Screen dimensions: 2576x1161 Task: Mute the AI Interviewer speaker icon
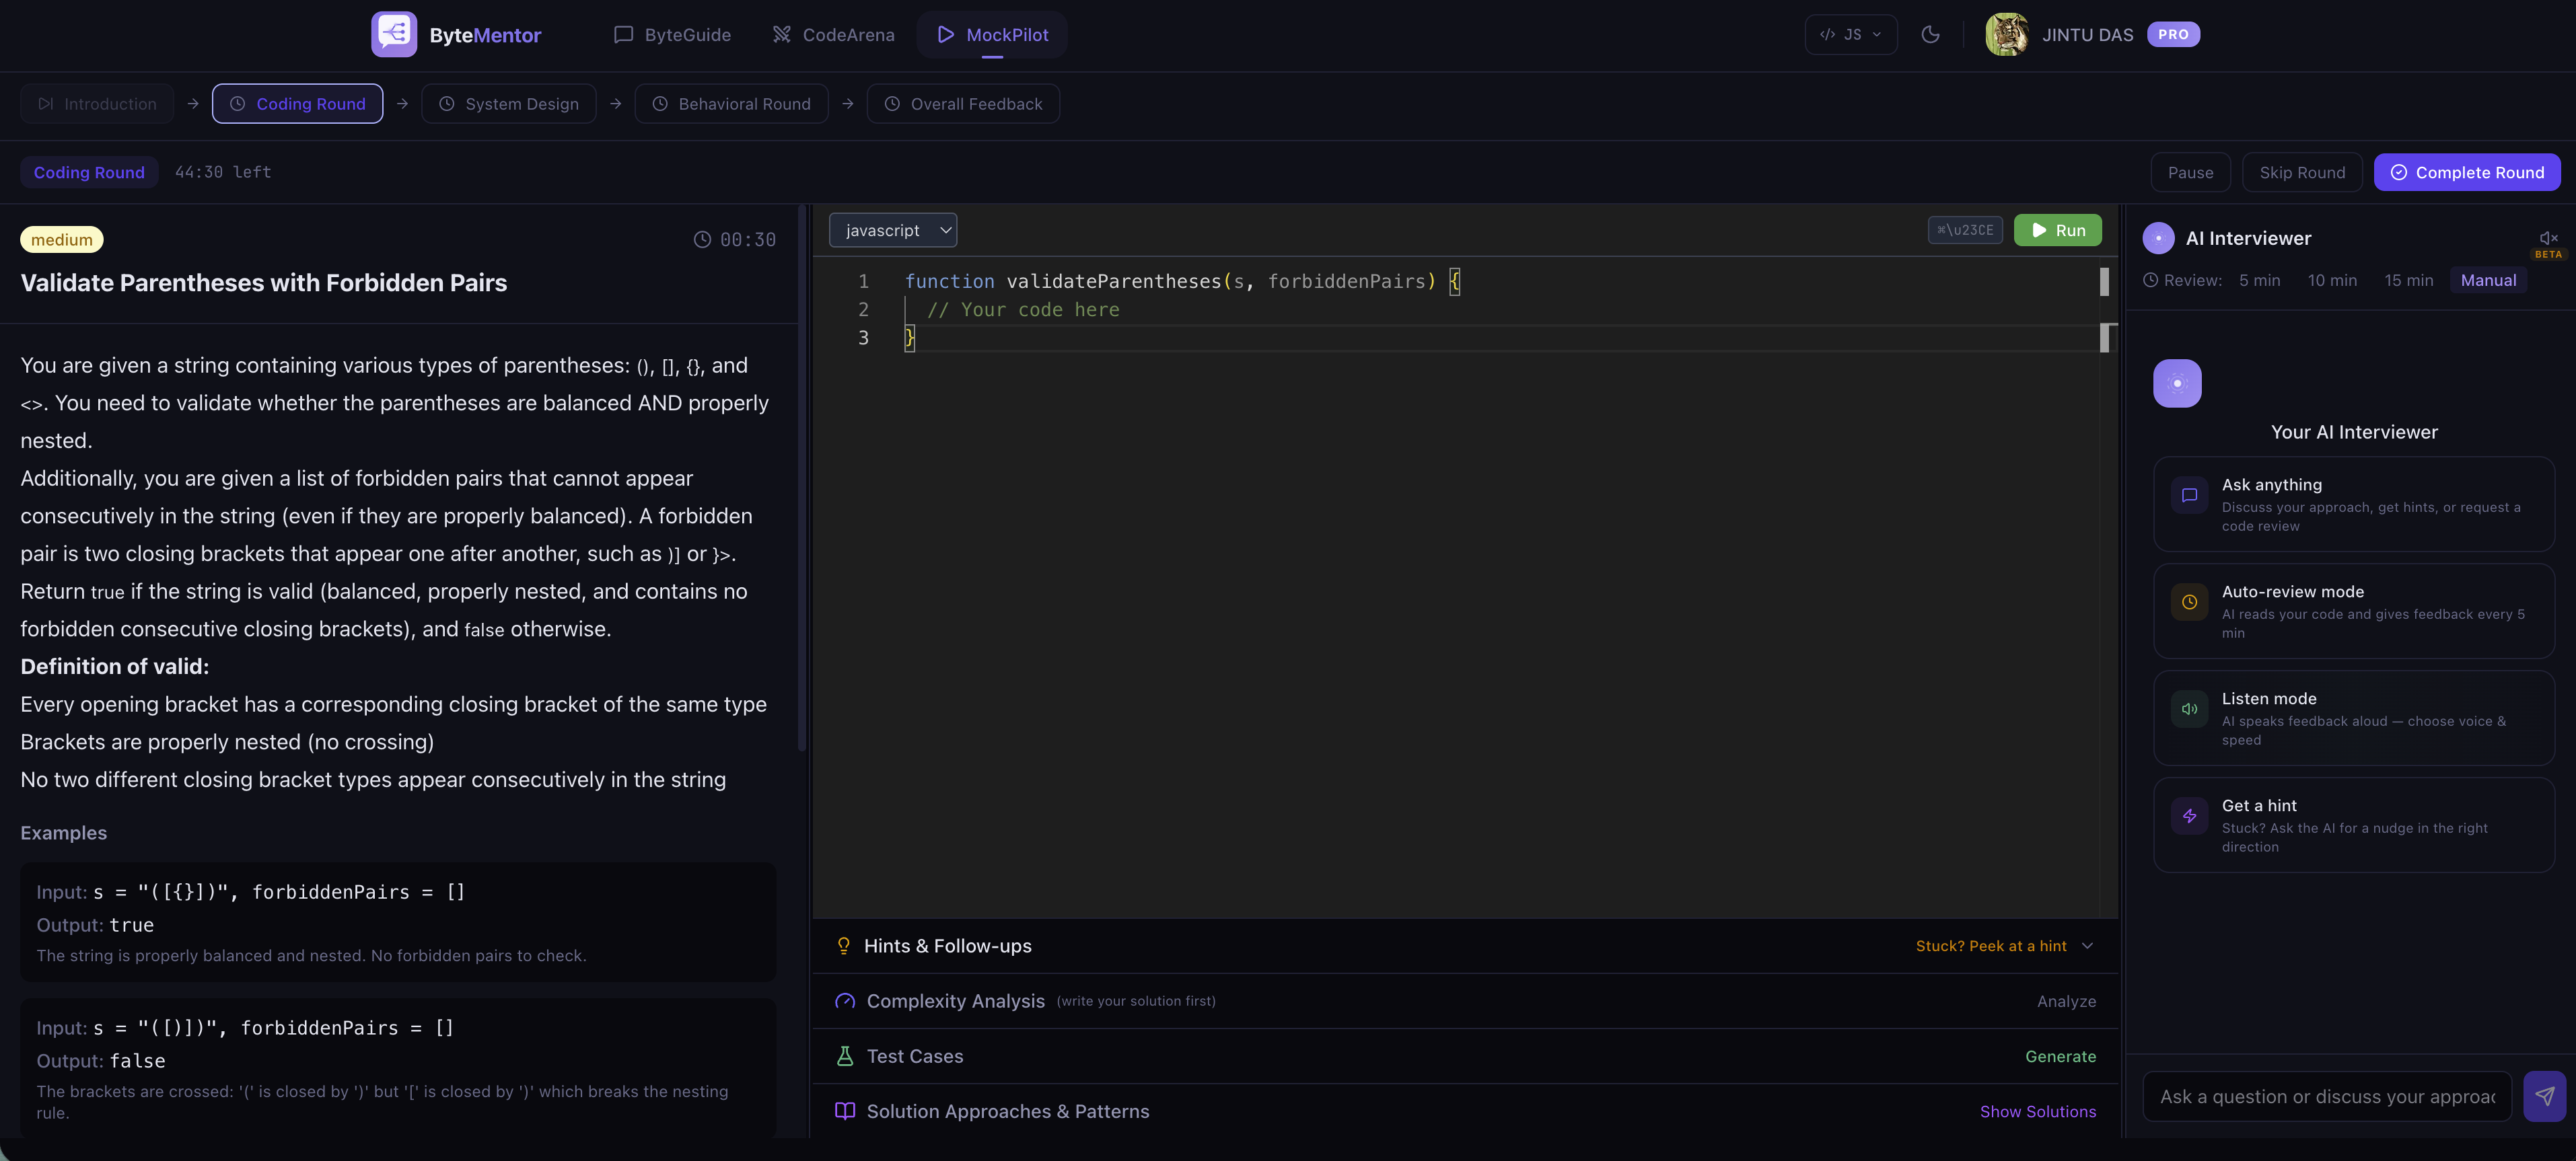point(2548,238)
